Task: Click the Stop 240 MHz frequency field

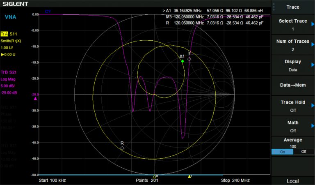Action: tap(235, 180)
